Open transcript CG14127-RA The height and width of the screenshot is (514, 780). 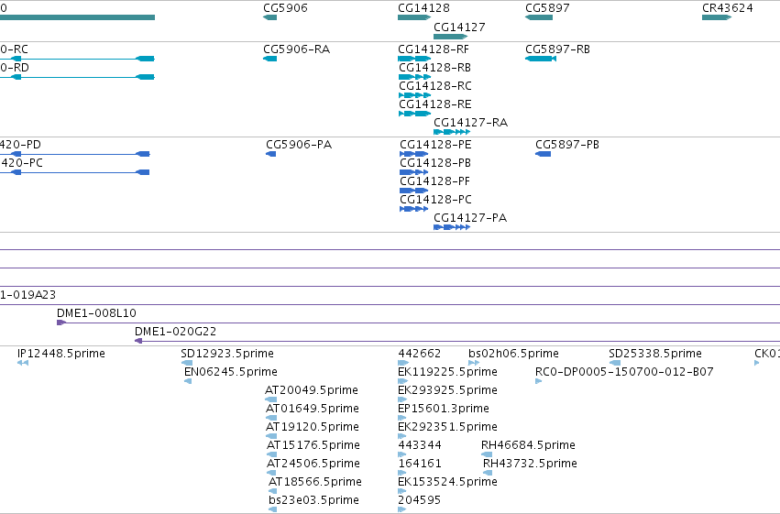(470, 123)
